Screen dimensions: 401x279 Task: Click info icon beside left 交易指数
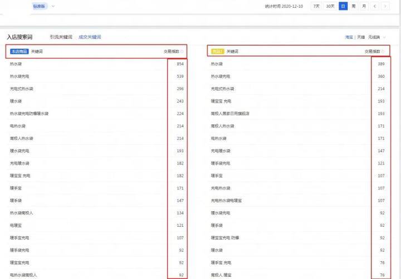tap(183, 51)
